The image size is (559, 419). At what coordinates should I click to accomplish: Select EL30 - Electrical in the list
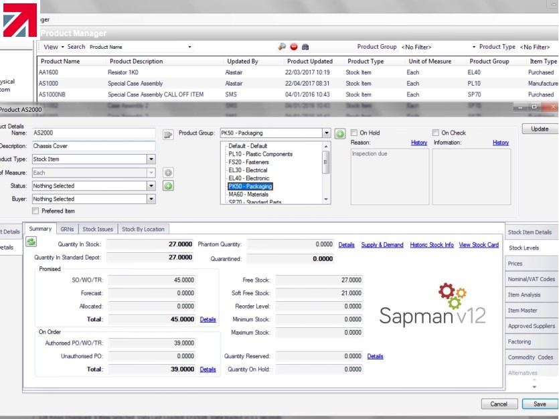tap(248, 170)
